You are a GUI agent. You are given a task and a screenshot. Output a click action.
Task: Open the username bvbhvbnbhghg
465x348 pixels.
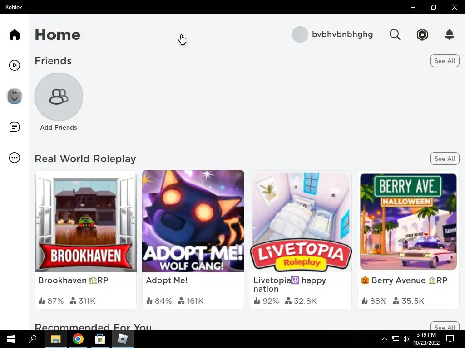pyautogui.click(x=342, y=34)
